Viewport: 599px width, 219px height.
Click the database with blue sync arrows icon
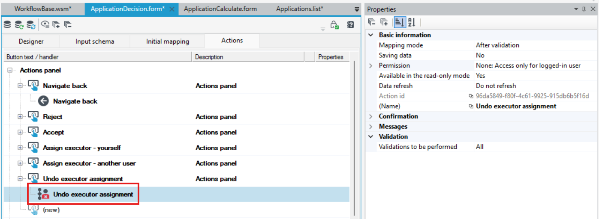tap(31, 25)
